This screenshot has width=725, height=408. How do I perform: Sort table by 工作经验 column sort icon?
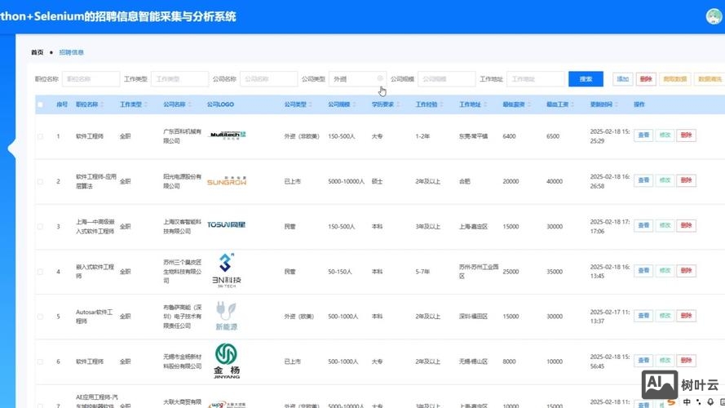(441, 104)
